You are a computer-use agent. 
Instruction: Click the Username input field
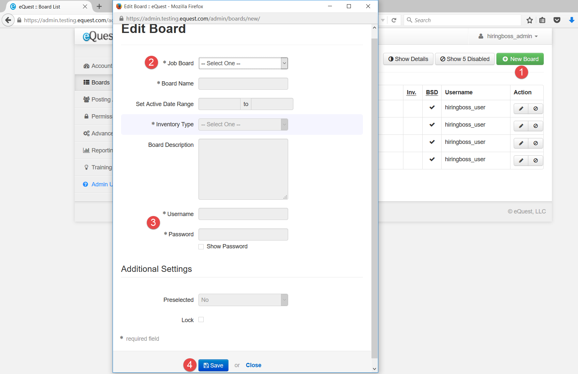(x=243, y=214)
